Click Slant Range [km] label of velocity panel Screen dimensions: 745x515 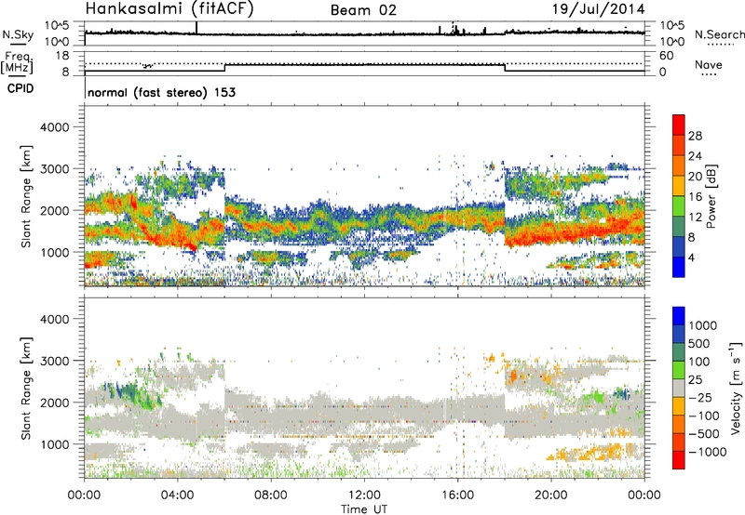pos(26,388)
